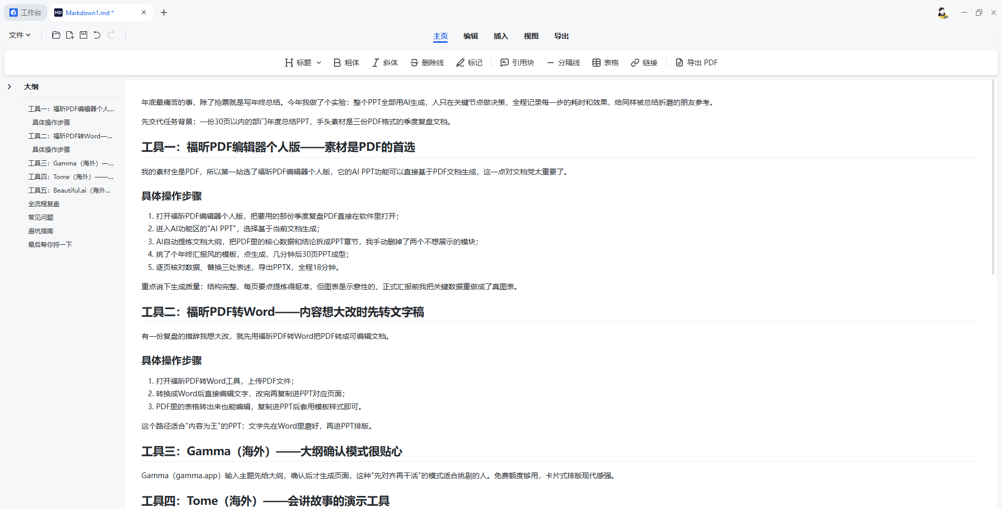Click the vertical scrollbar of the document

993,177
